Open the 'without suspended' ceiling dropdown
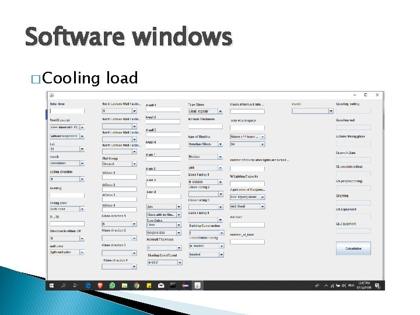The width and height of the screenshot is (420, 315). pyautogui.click(x=67, y=136)
